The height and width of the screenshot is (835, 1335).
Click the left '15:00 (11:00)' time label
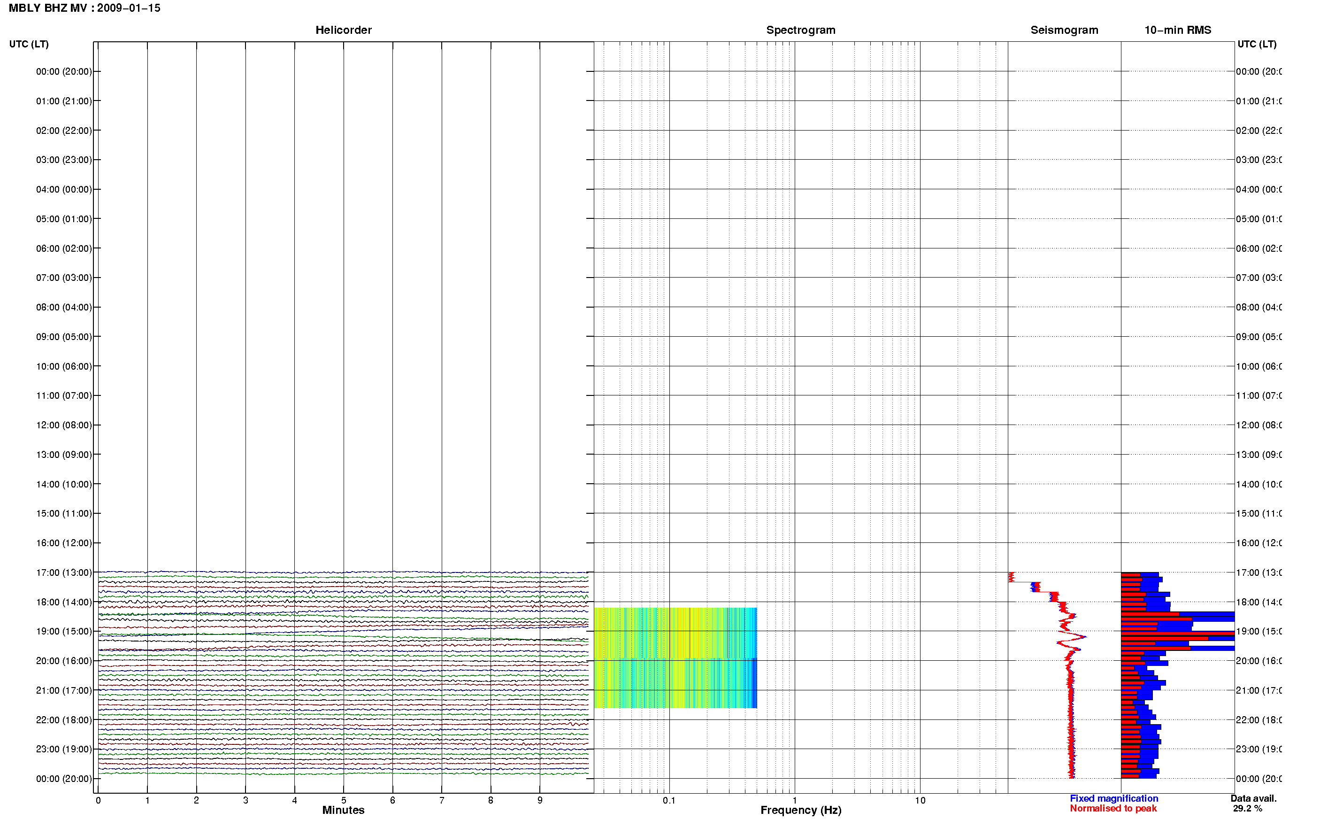tap(64, 514)
